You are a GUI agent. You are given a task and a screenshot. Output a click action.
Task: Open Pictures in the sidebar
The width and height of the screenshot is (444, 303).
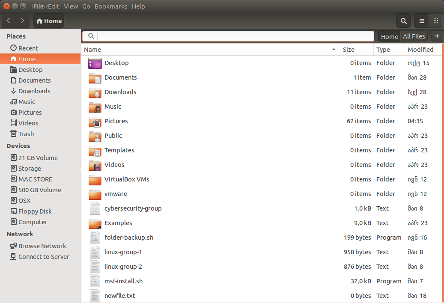[x=40, y=112]
